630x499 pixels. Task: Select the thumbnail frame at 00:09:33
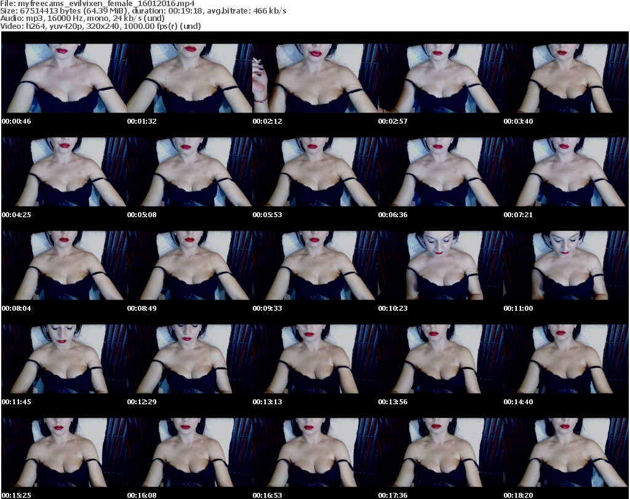pyautogui.click(x=315, y=266)
